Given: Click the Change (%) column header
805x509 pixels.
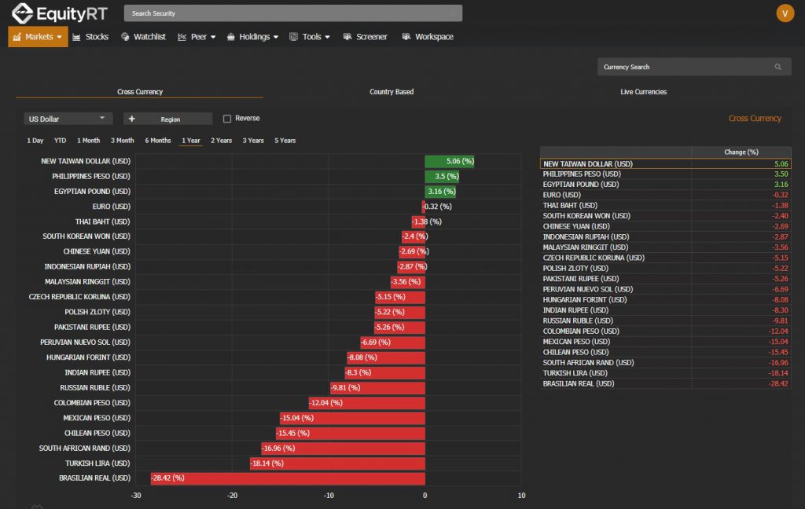Looking at the screenshot, I should click(741, 152).
